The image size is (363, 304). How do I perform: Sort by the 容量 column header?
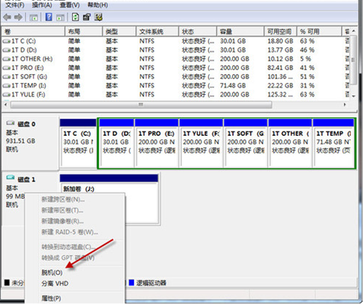click(x=226, y=31)
